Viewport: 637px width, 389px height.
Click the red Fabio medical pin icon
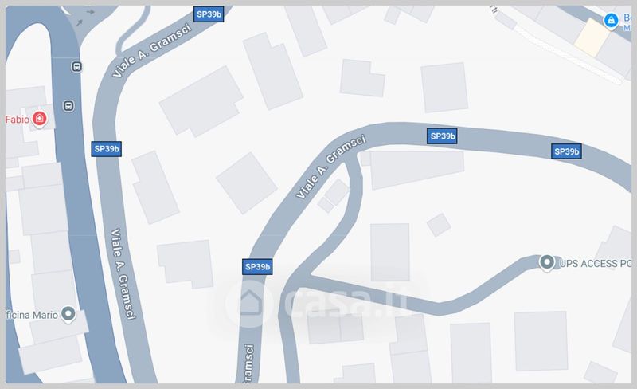tap(39, 119)
